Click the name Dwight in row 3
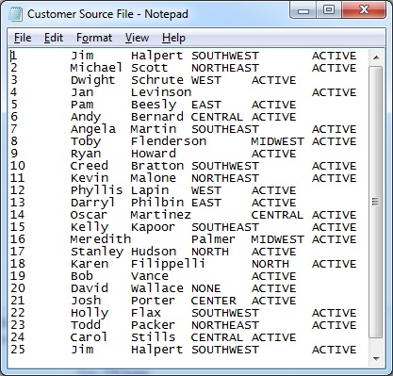Viewport: 393px width, 376px height. tap(93, 80)
